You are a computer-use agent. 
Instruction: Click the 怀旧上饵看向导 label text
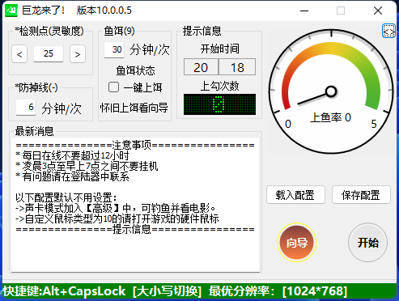click(134, 108)
